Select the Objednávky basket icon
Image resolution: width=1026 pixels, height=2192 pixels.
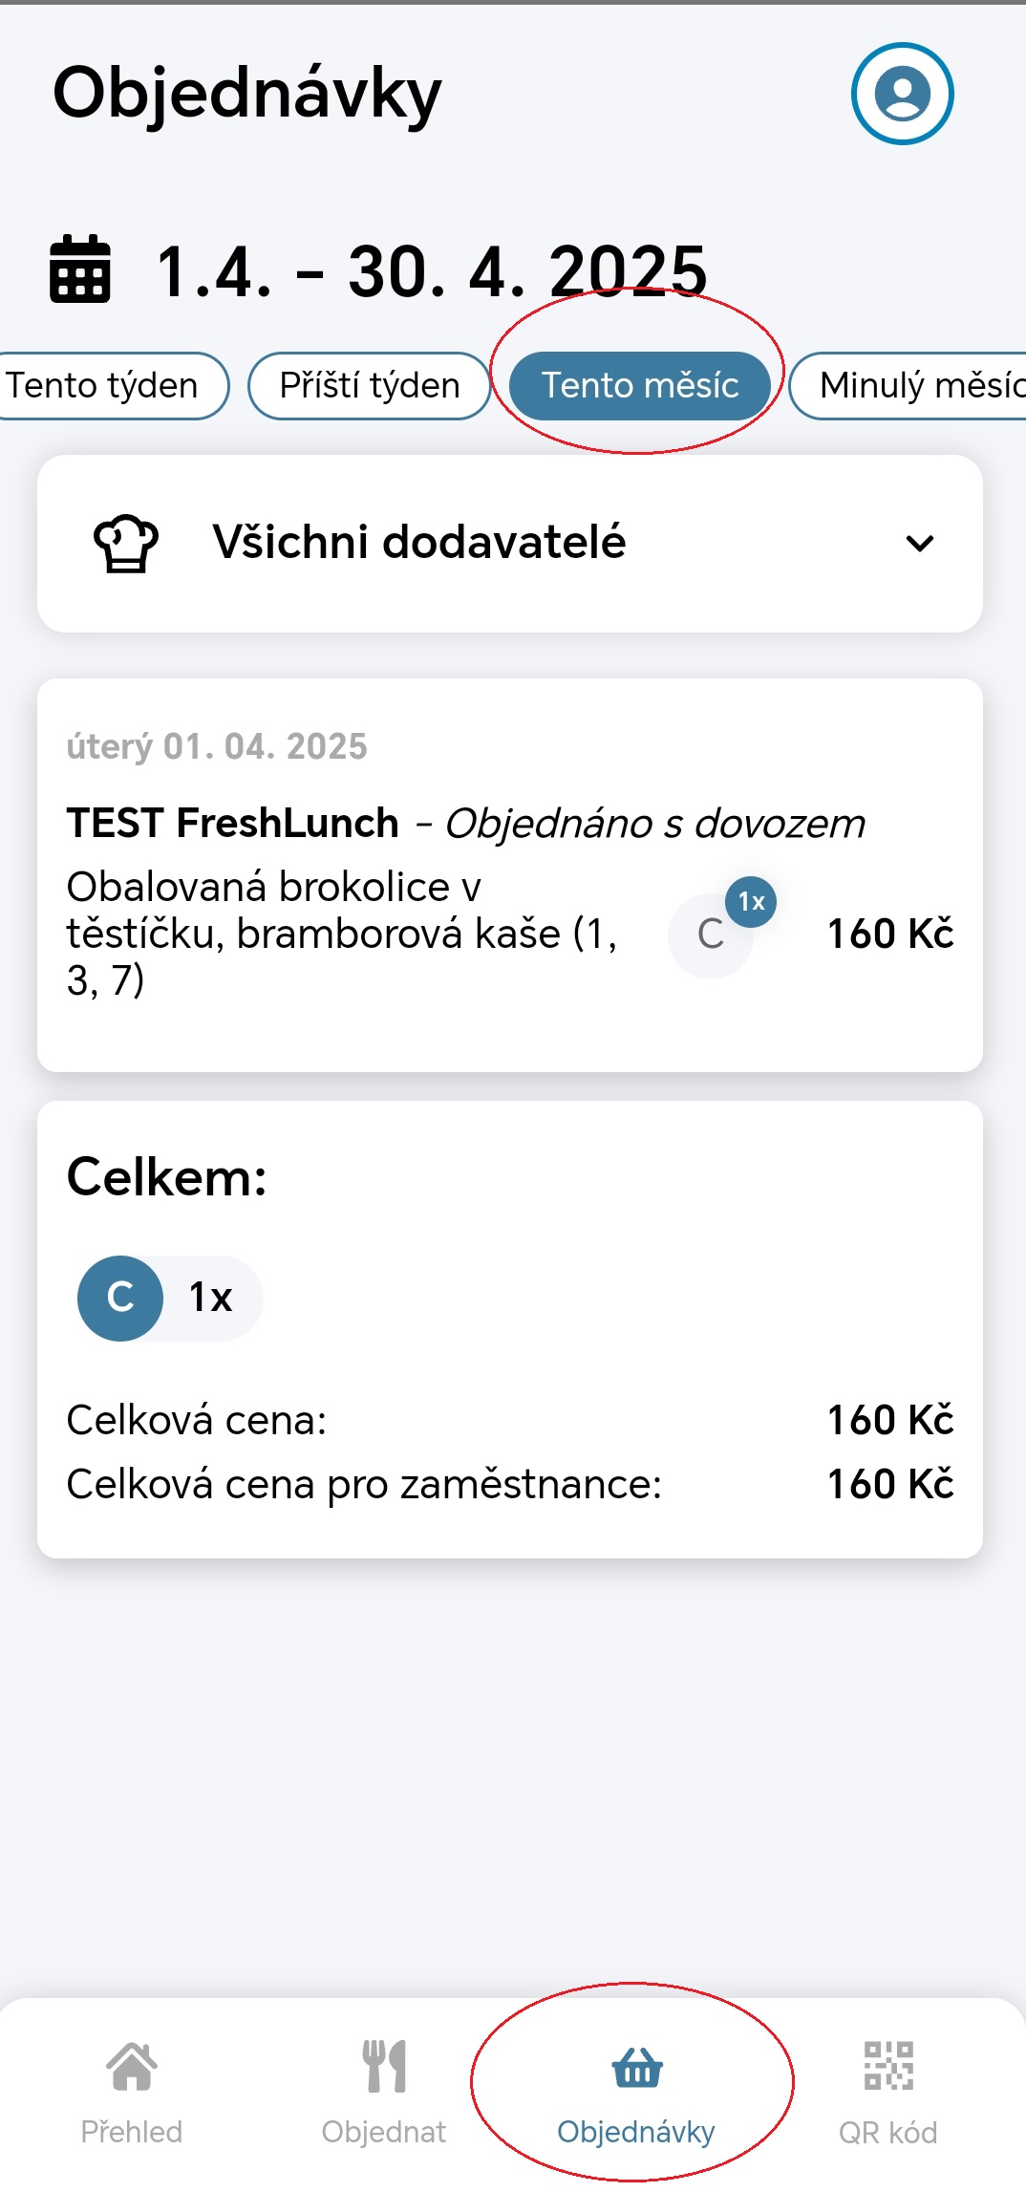pos(636,2067)
